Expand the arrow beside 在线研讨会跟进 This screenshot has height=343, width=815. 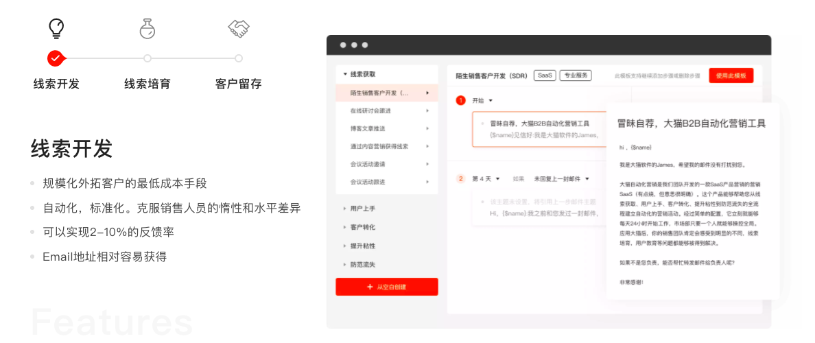pos(427,110)
